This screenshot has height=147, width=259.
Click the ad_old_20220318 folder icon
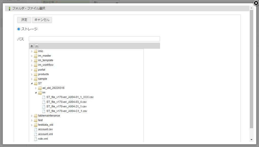pyautogui.click(x=40, y=88)
